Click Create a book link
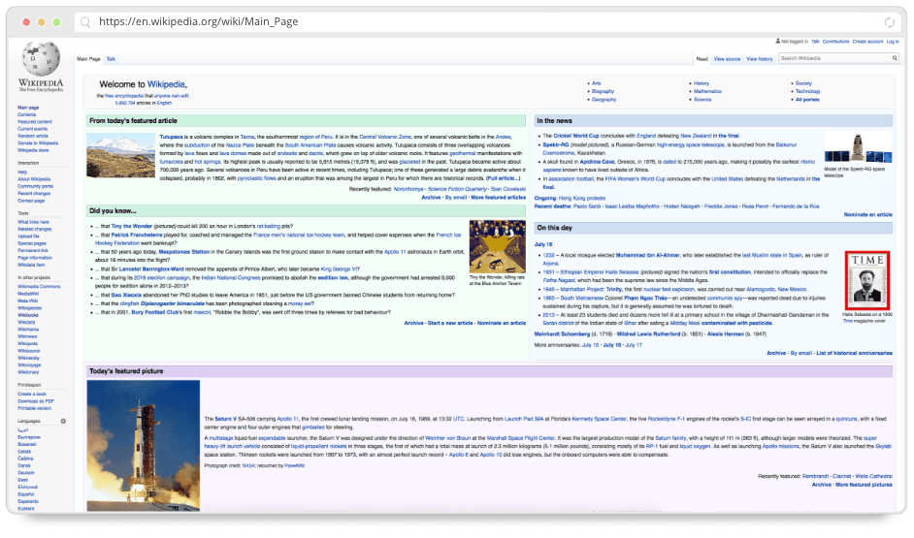 coord(31,395)
